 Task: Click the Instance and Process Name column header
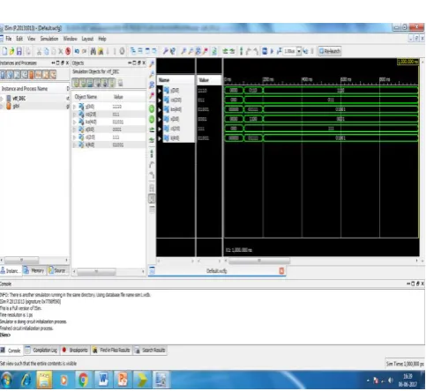[x=25, y=88]
